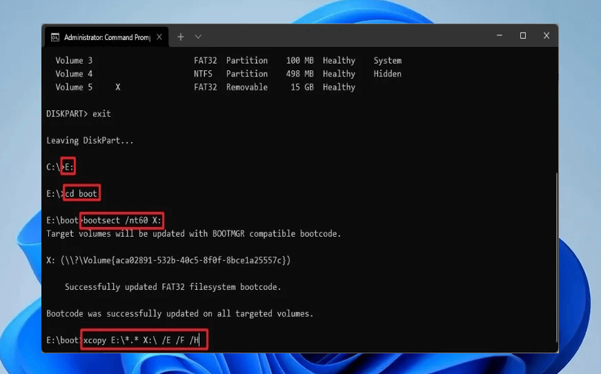Click 'Bootcode was successfully updated' line
The height and width of the screenshot is (374, 601).
click(180, 314)
